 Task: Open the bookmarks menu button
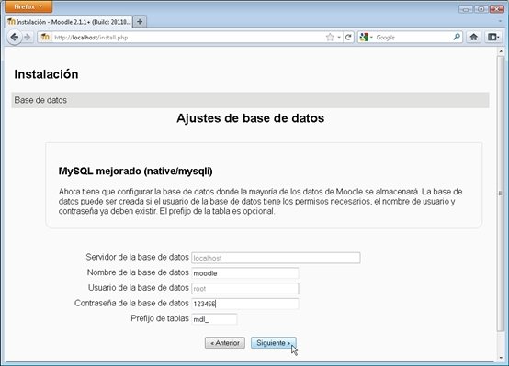click(493, 38)
